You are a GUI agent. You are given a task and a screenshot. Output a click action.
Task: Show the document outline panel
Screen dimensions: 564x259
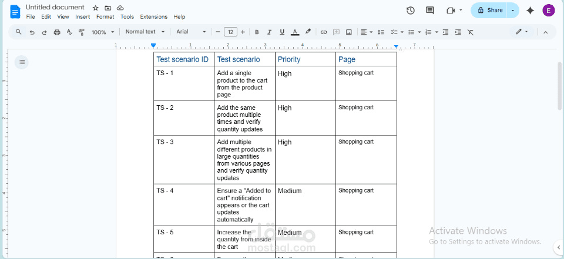pos(22,62)
